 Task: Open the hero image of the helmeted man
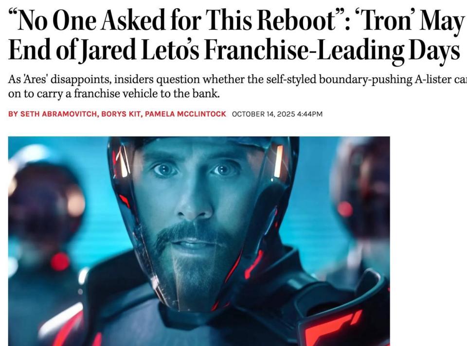[x=199, y=241]
